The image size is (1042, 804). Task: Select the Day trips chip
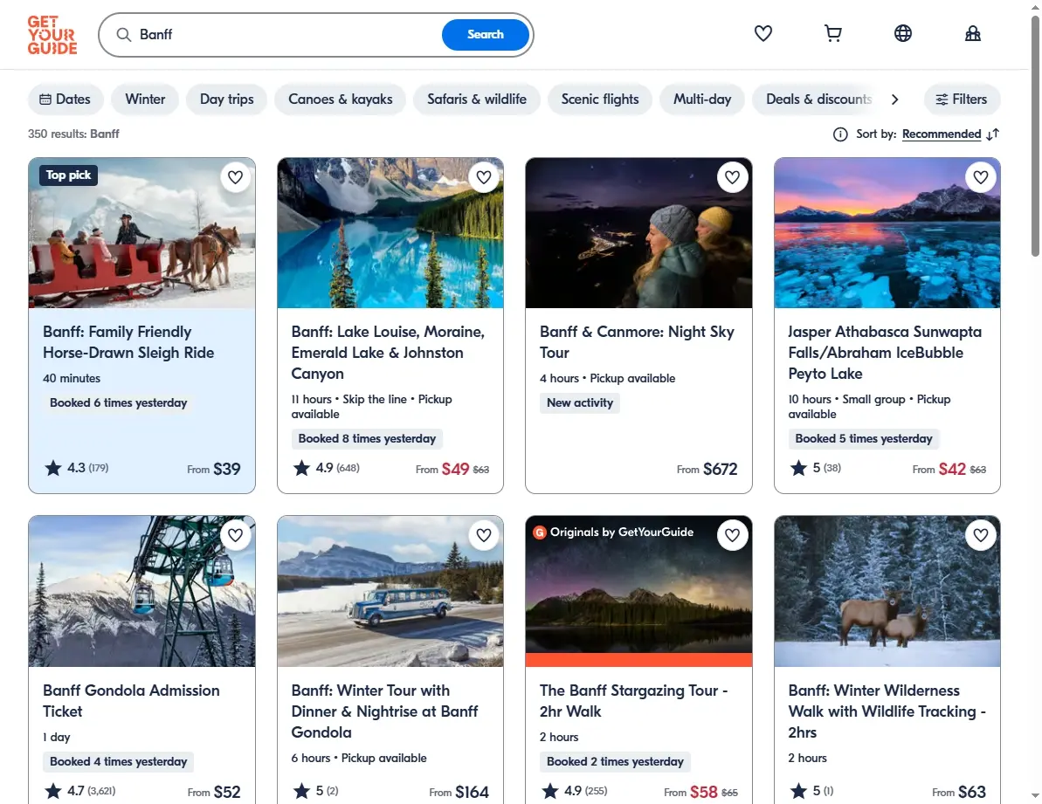[226, 100]
